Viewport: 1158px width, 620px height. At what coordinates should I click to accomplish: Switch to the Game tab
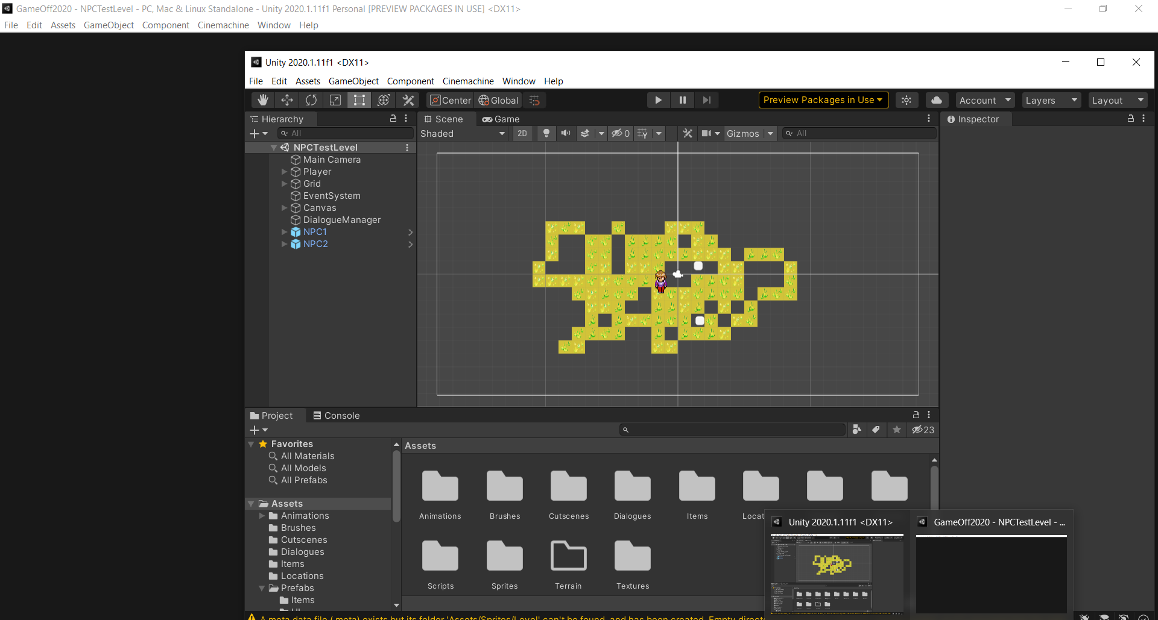coord(501,119)
